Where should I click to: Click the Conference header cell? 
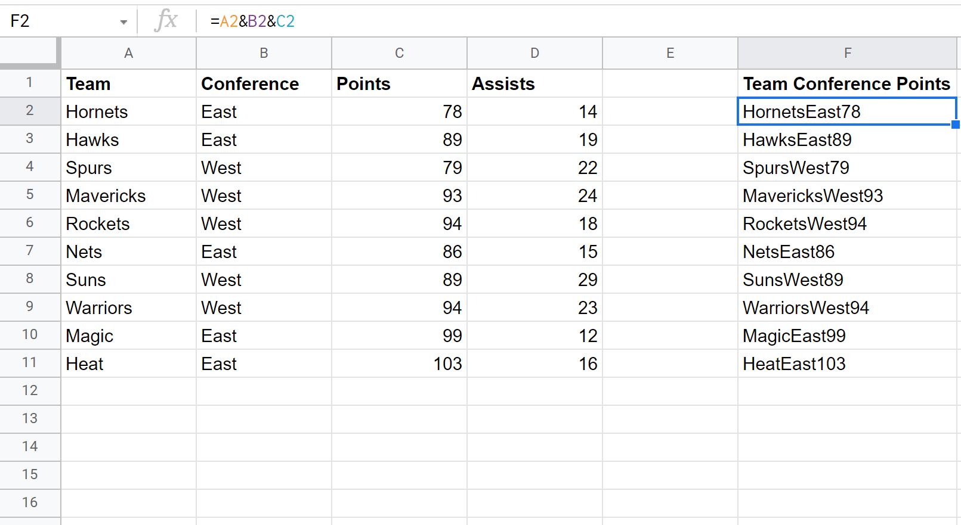264,83
